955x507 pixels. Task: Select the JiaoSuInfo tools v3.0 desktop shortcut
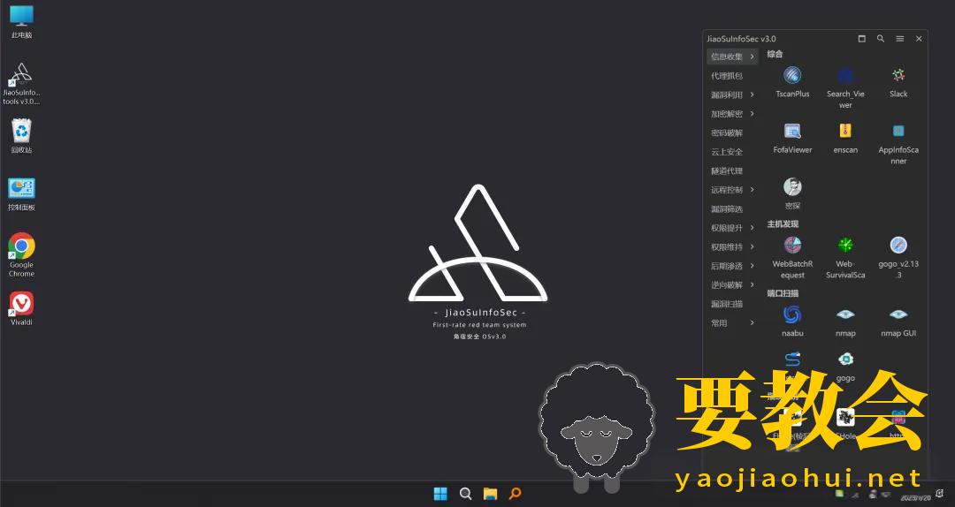tap(21, 84)
